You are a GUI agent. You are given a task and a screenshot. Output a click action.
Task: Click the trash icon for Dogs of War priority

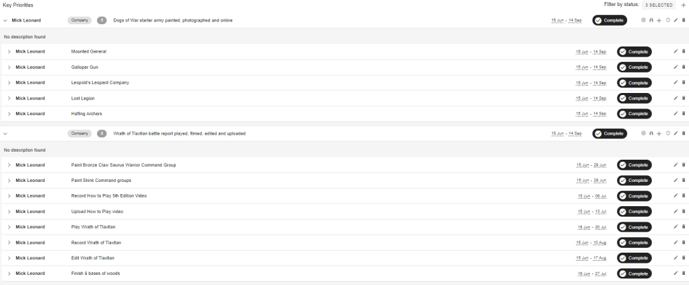click(x=684, y=20)
